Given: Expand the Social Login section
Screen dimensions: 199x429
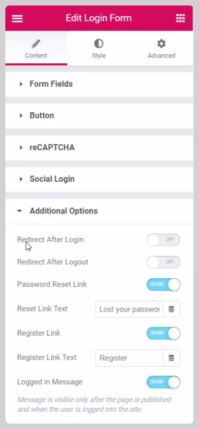Looking at the screenshot, I should [99, 179].
